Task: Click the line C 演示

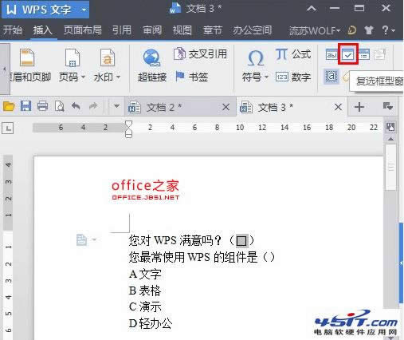Action: [x=145, y=307]
